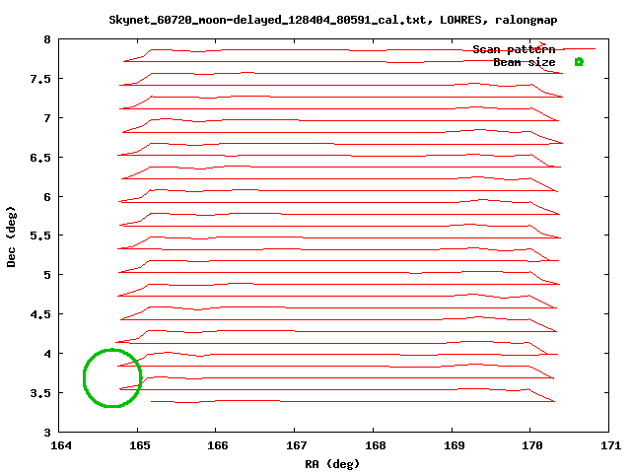Viewport: 631px width, 473px height.
Task: Click RA tick label 171
Action: [x=610, y=445]
